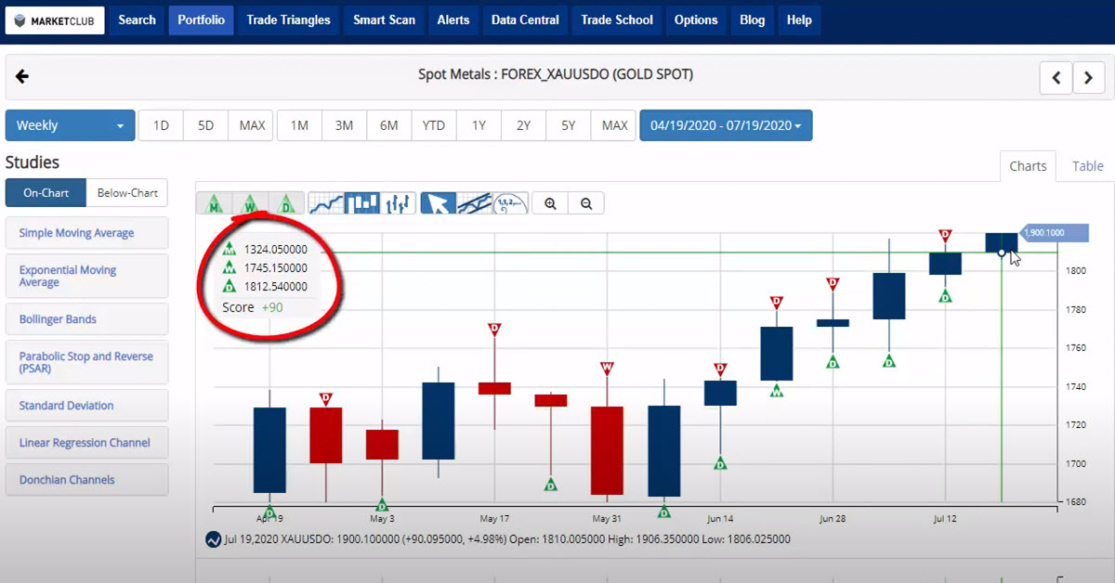The image size is (1115, 583).
Task: Switch to OHLC bar chart style
Action: tap(398, 202)
